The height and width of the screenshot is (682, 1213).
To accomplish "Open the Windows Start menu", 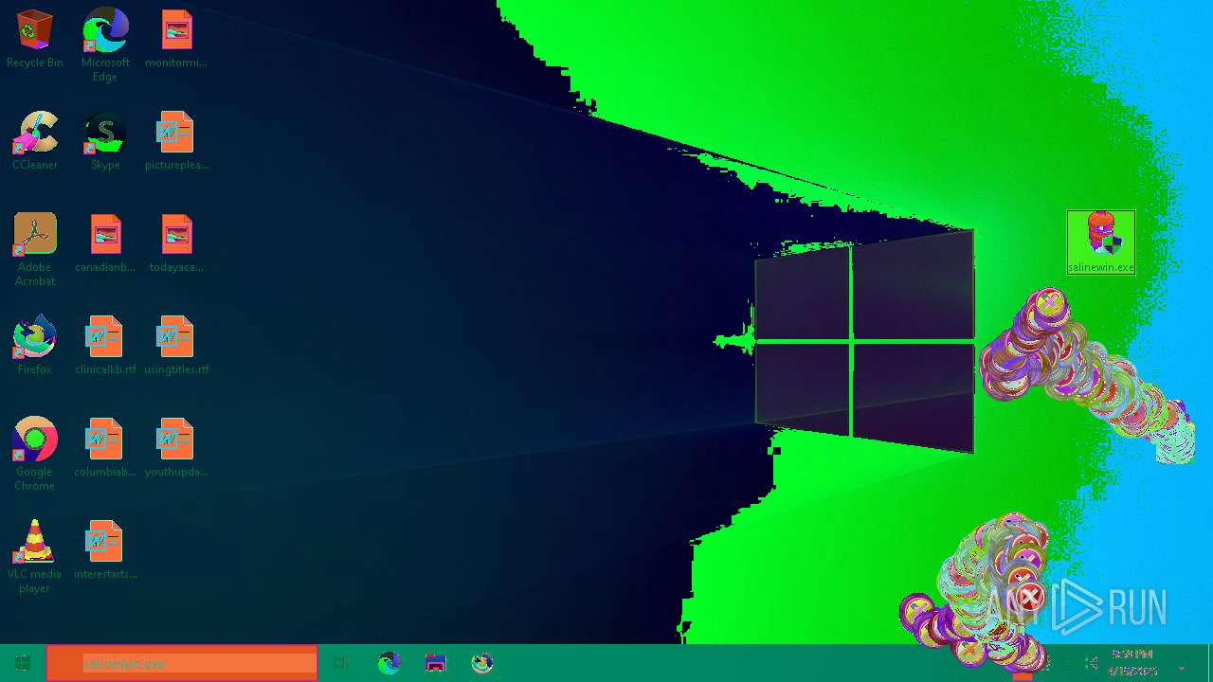I will pos(23,663).
